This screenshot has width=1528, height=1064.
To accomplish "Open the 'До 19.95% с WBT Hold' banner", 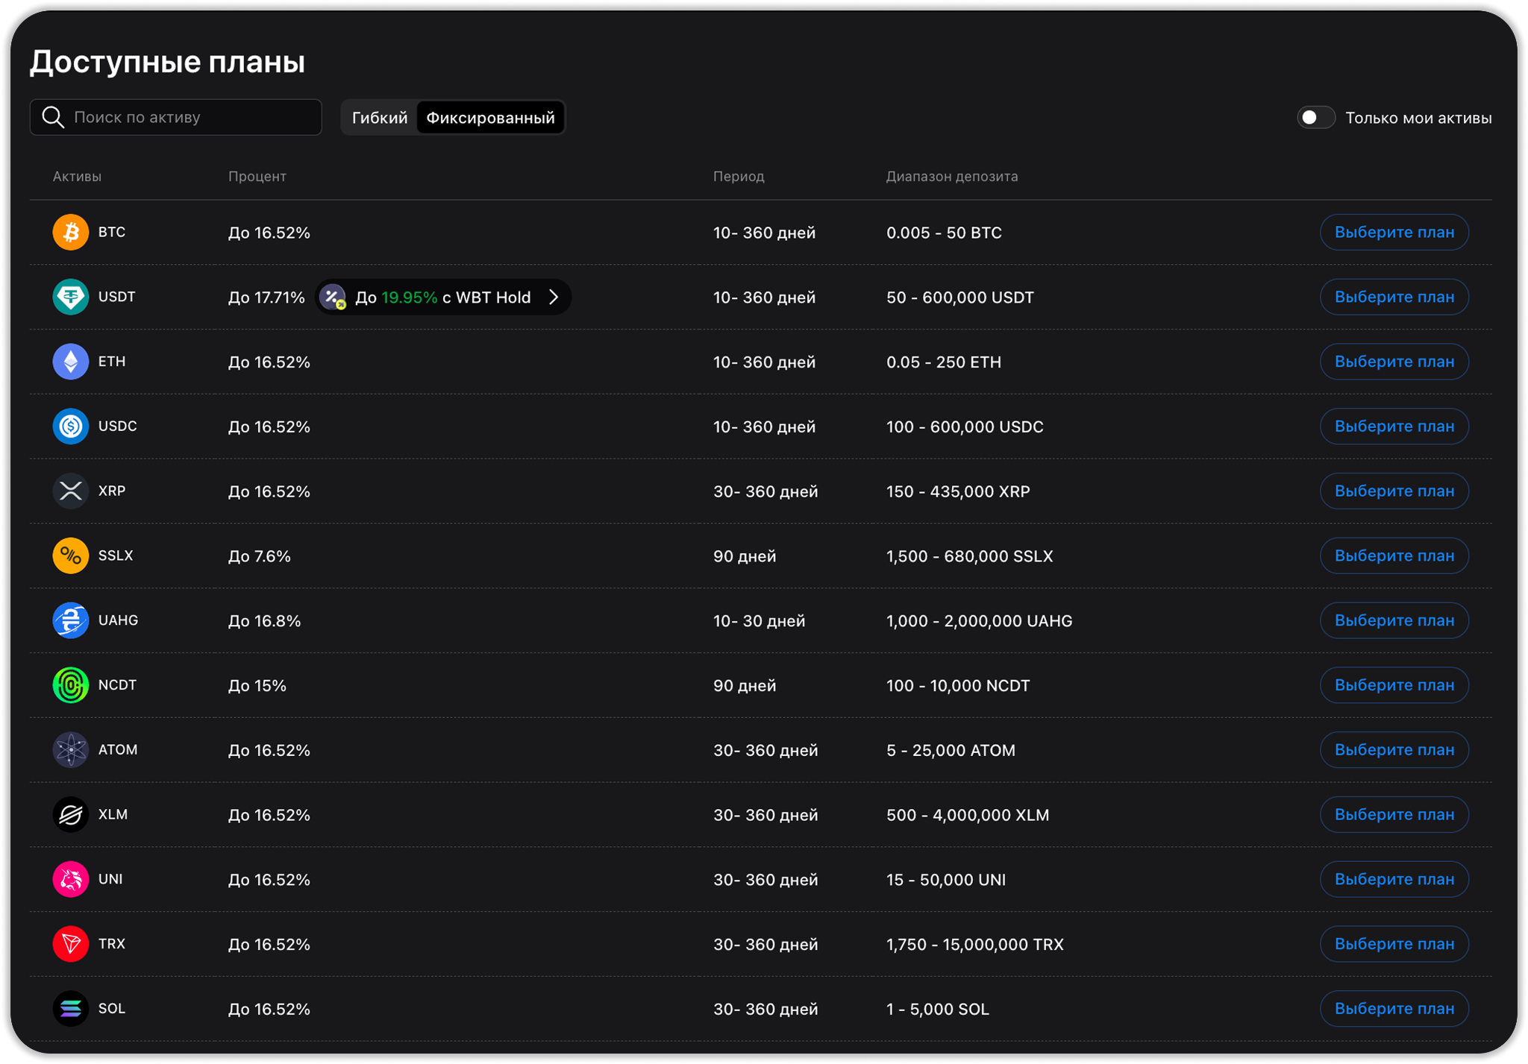I will point(443,298).
